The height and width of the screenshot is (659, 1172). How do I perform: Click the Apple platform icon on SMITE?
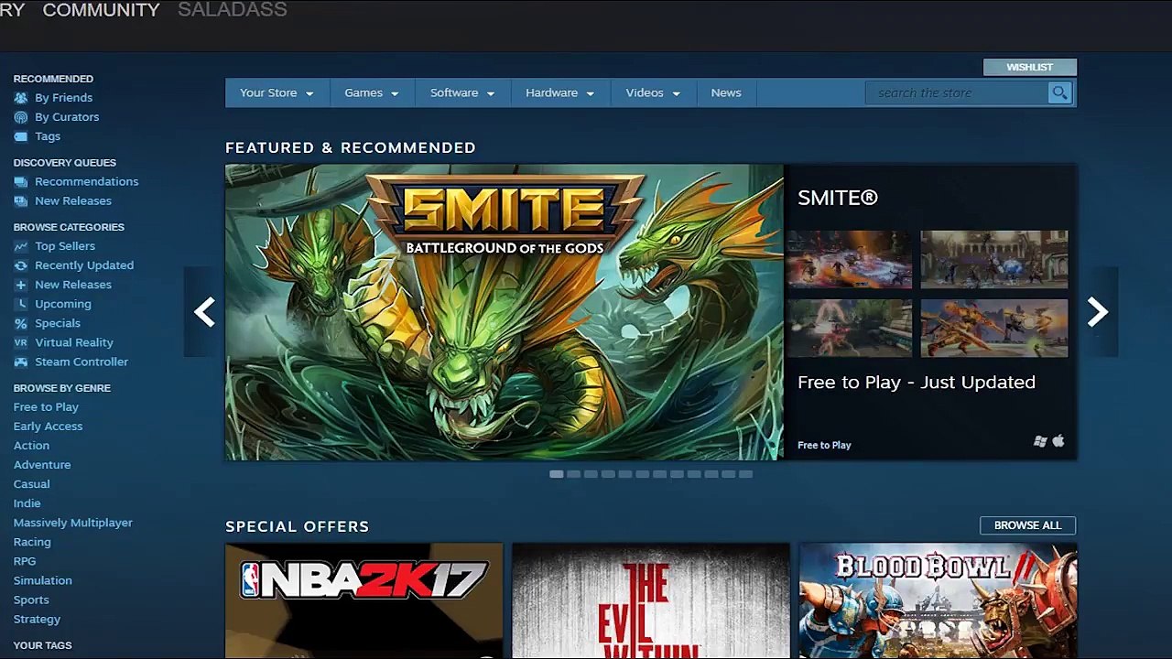coord(1058,441)
